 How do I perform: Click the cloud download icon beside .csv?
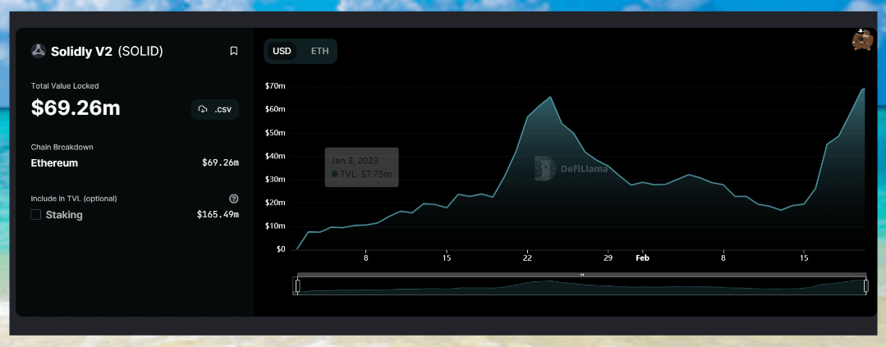coord(203,109)
